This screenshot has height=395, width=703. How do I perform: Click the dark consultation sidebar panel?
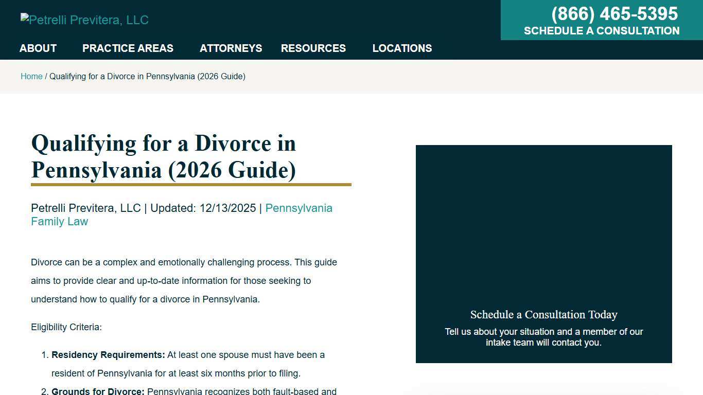[543, 231]
